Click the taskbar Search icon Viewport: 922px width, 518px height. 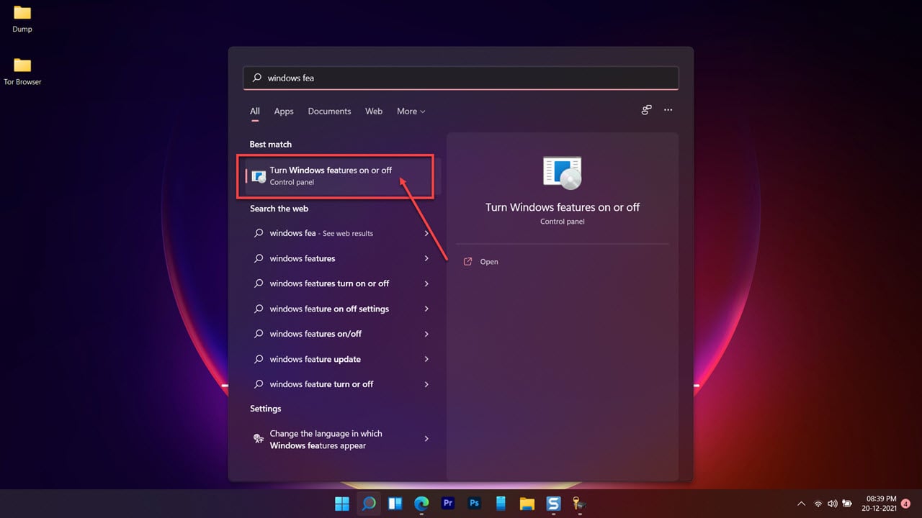(368, 504)
